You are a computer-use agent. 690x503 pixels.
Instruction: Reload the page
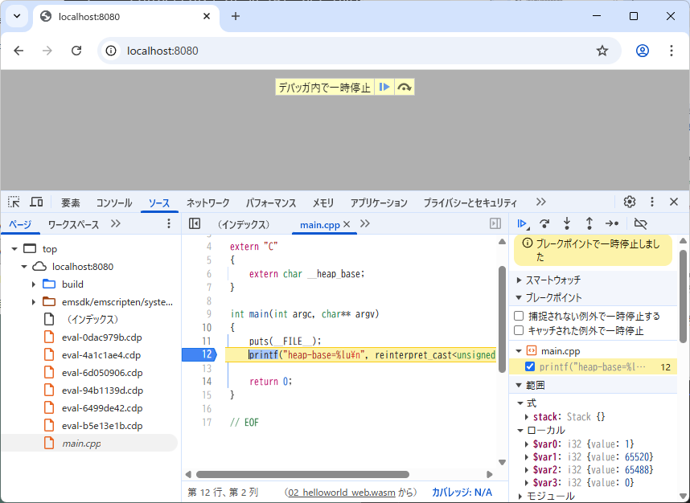click(76, 51)
